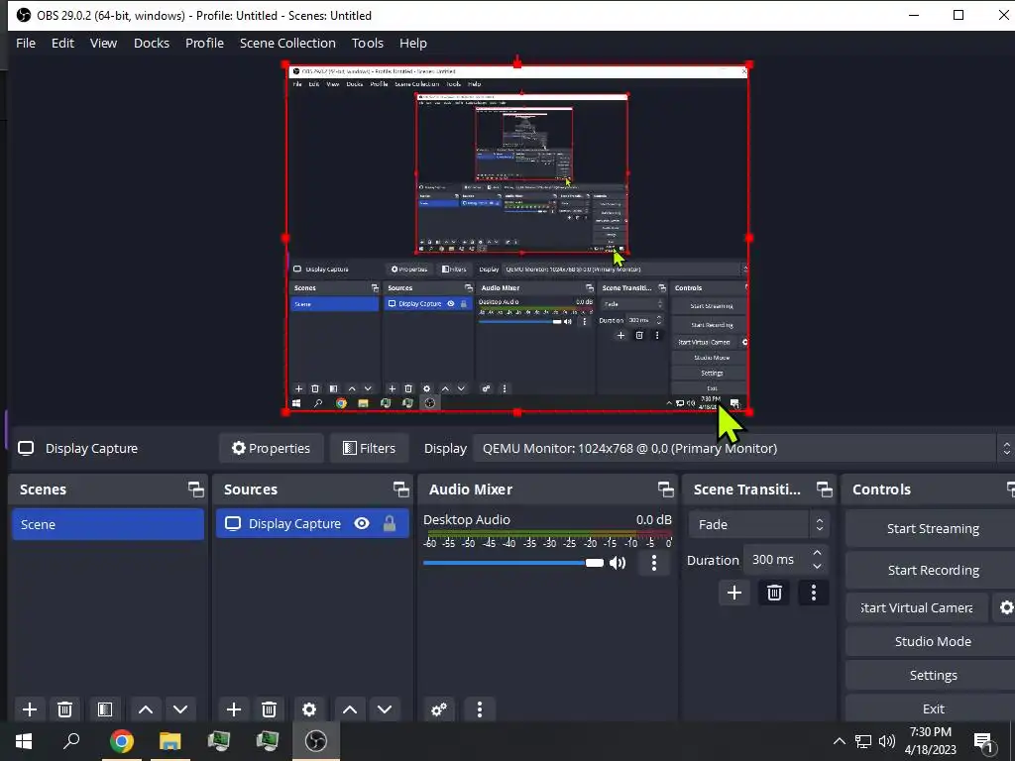Move source down arrow

385,709
